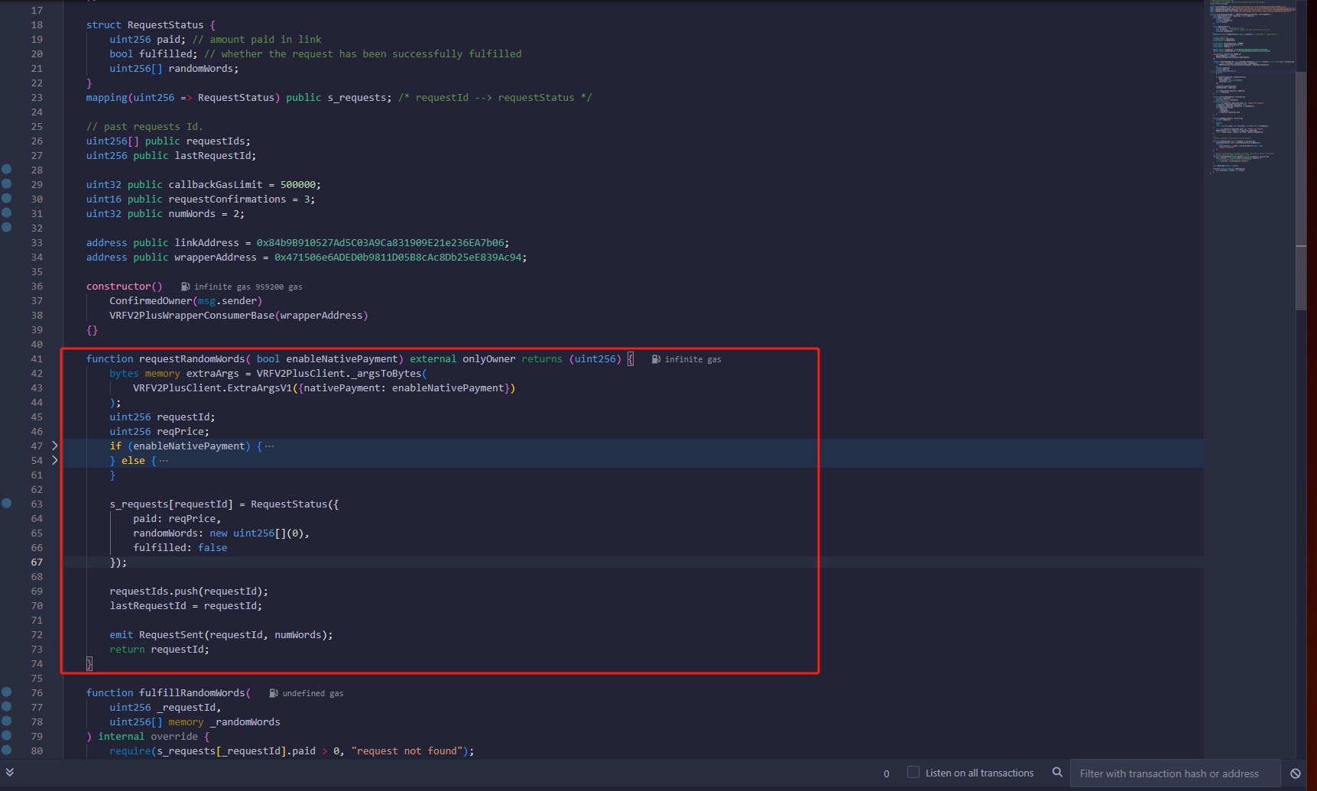Click 'return requestId;' statement

[x=159, y=650]
